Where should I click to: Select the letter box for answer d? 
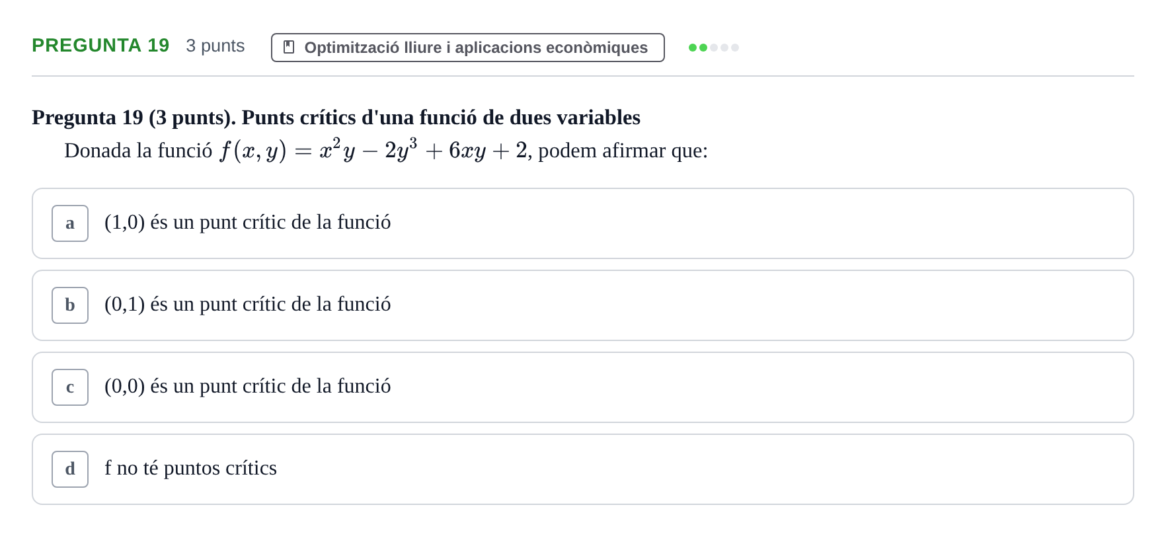[x=70, y=469]
